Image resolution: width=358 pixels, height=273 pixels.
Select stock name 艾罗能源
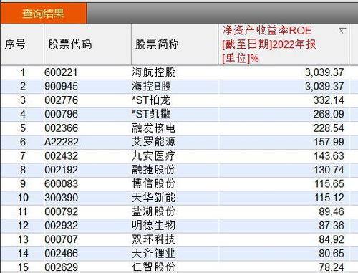tap(153, 142)
